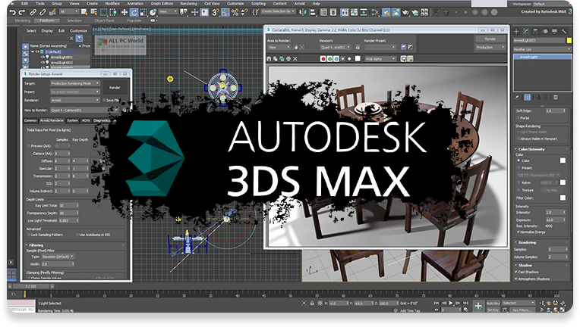Select the Color radio button

(x=519, y=160)
